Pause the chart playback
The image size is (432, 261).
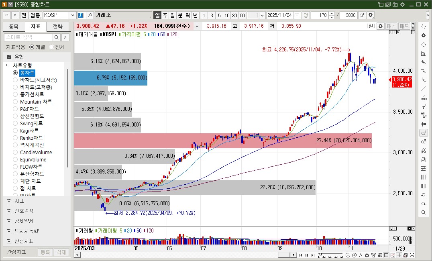[x=307, y=255]
